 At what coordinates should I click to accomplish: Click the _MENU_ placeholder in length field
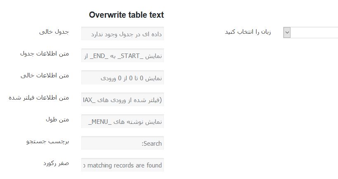[x=100, y=122]
